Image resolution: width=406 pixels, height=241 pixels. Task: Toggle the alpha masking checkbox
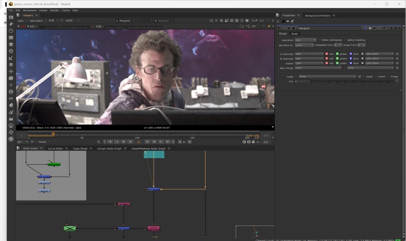[345, 40]
